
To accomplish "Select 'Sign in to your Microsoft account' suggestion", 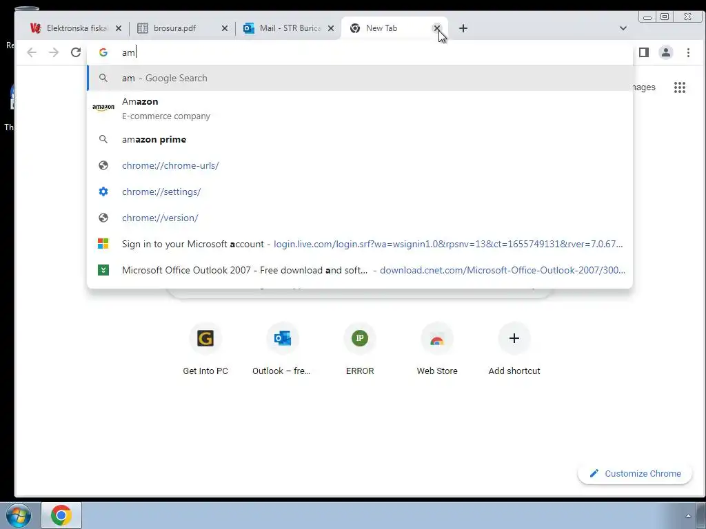I will click(360, 244).
